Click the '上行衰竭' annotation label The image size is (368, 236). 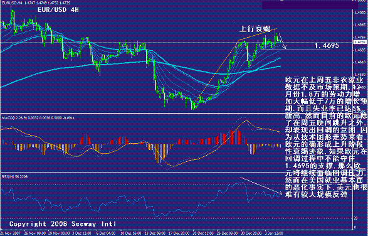pyautogui.click(x=255, y=29)
